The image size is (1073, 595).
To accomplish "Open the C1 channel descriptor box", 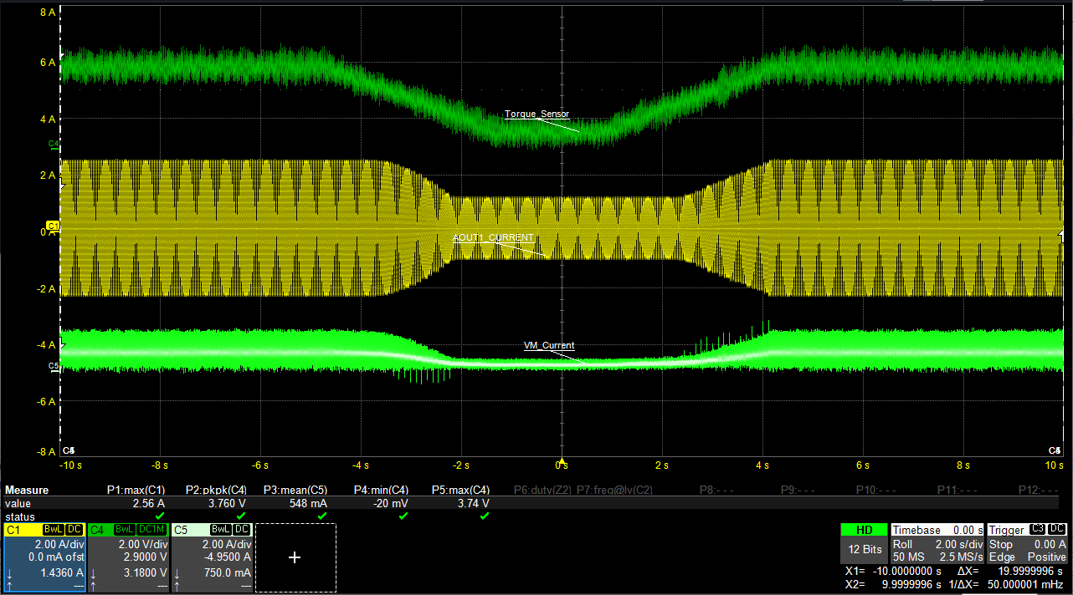I will (44, 557).
